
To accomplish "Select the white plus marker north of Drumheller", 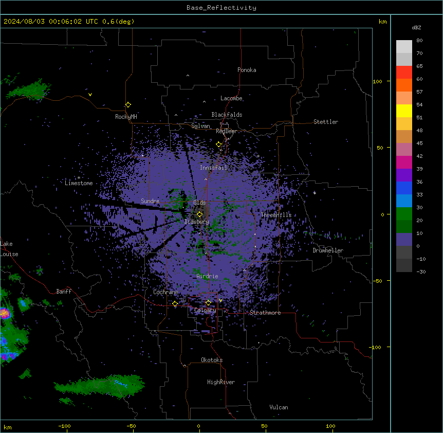I will pos(315,193).
